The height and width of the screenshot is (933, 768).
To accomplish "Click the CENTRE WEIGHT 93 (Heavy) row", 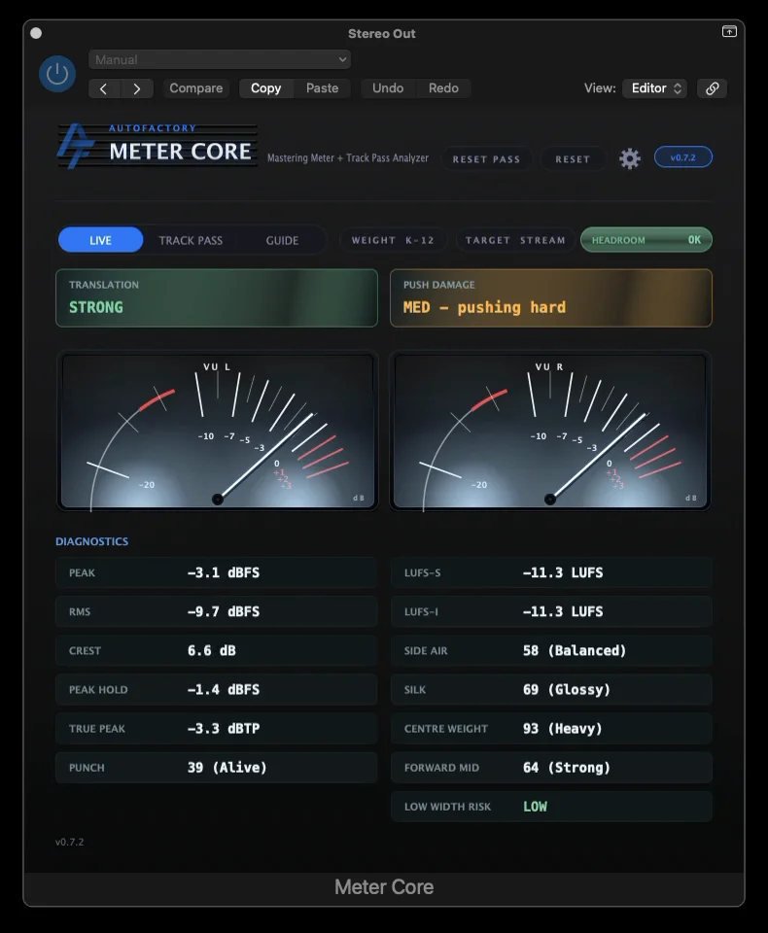I will tap(551, 729).
